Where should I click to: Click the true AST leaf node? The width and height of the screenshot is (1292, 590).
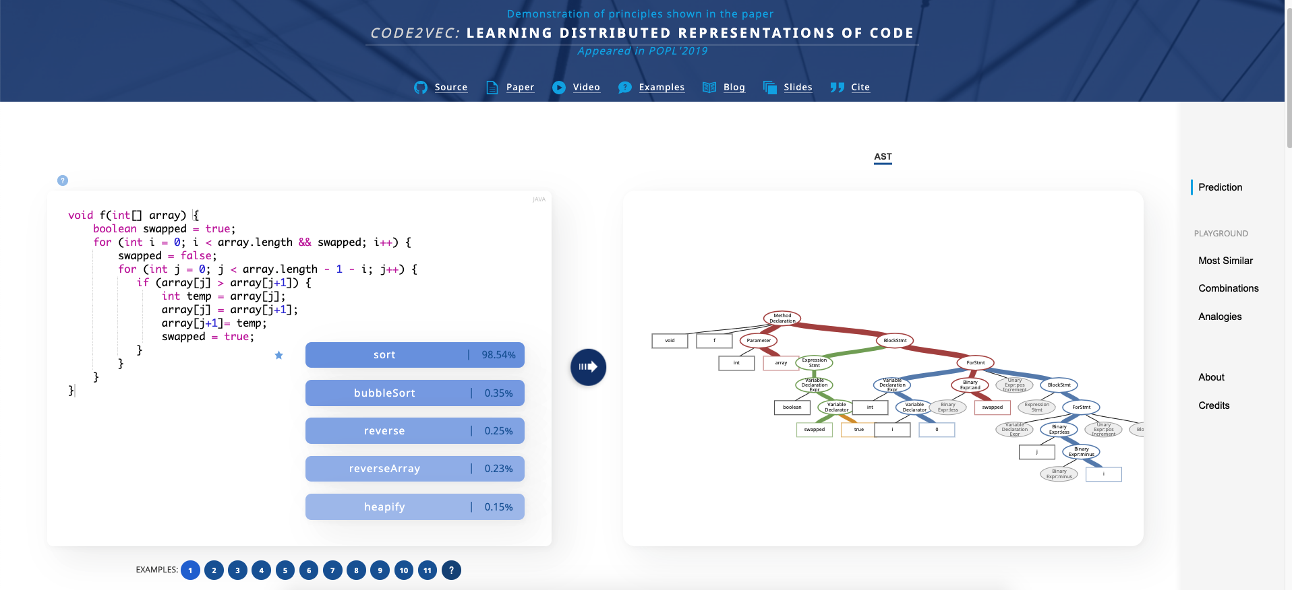point(859,430)
